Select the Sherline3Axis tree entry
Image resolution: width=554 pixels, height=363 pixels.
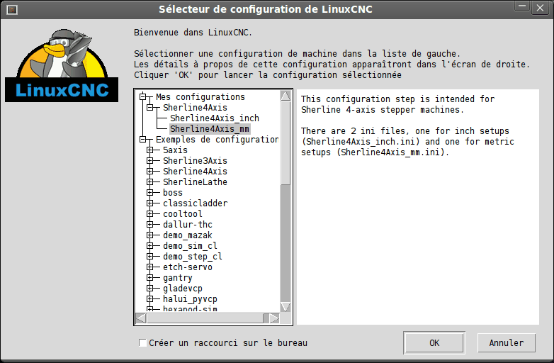tap(195, 160)
